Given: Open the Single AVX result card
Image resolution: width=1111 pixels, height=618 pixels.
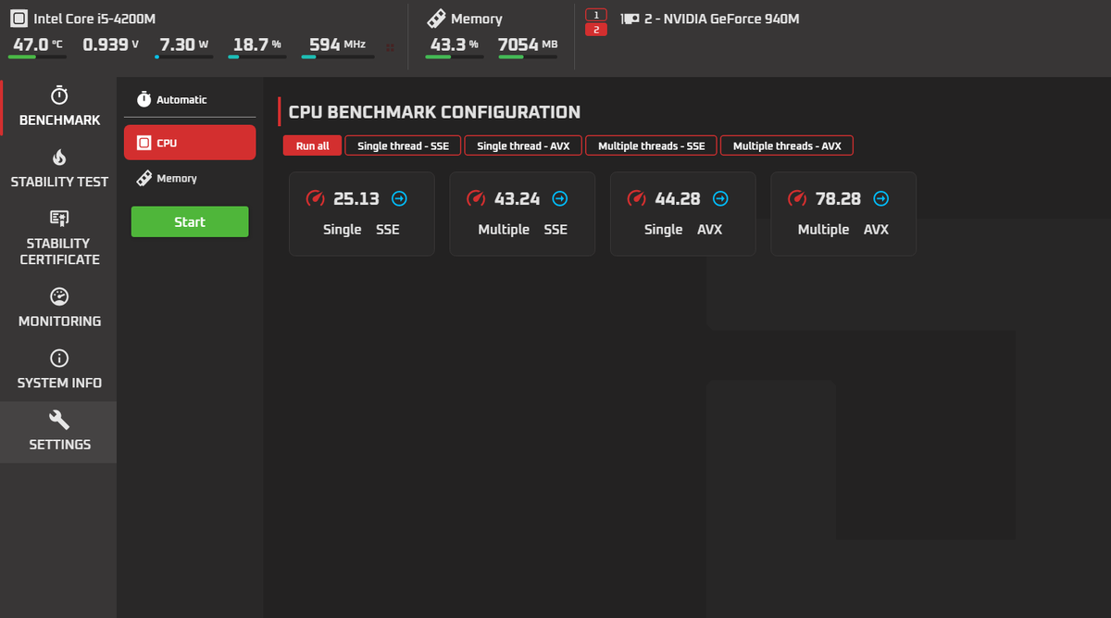Looking at the screenshot, I should 683,214.
